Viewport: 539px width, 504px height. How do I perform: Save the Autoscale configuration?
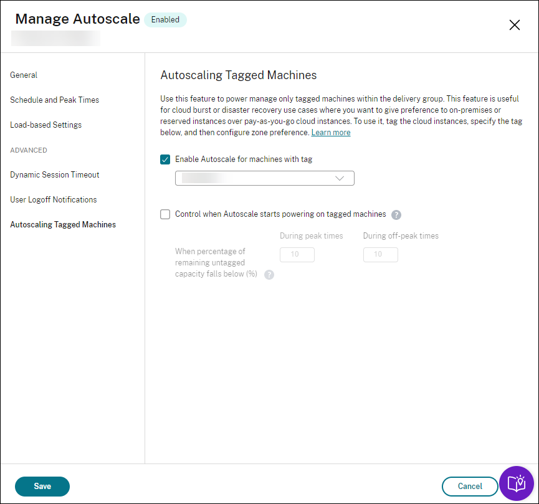42,487
